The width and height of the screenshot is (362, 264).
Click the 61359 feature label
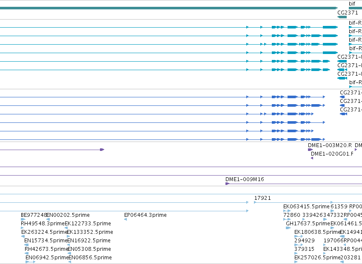[339, 207]
